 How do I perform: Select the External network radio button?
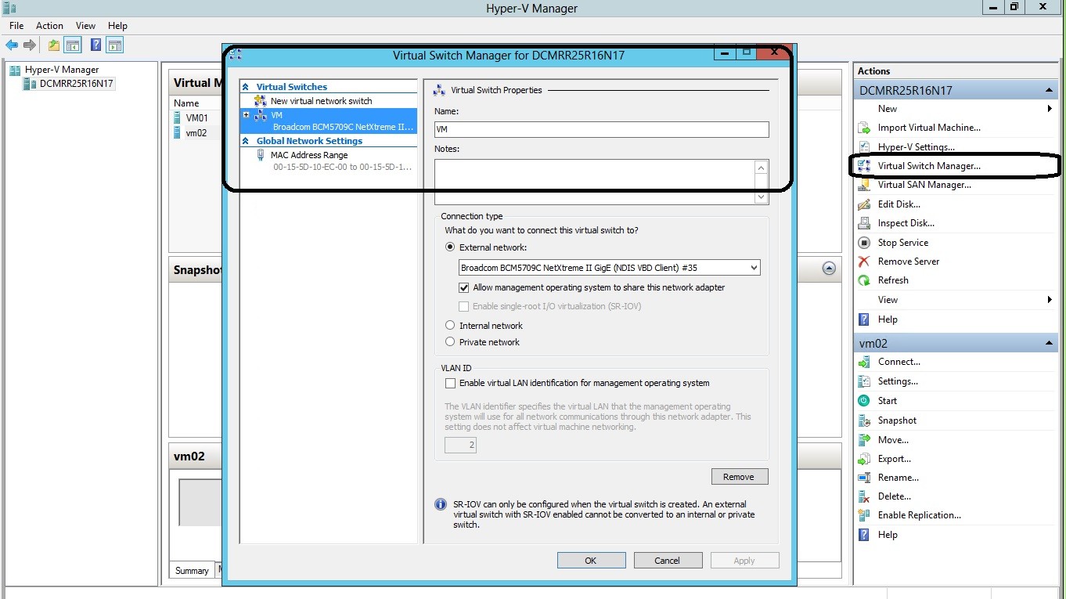point(450,247)
